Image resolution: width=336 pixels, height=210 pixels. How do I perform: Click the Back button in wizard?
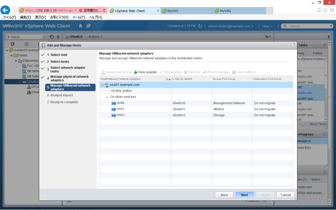click(224, 195)
